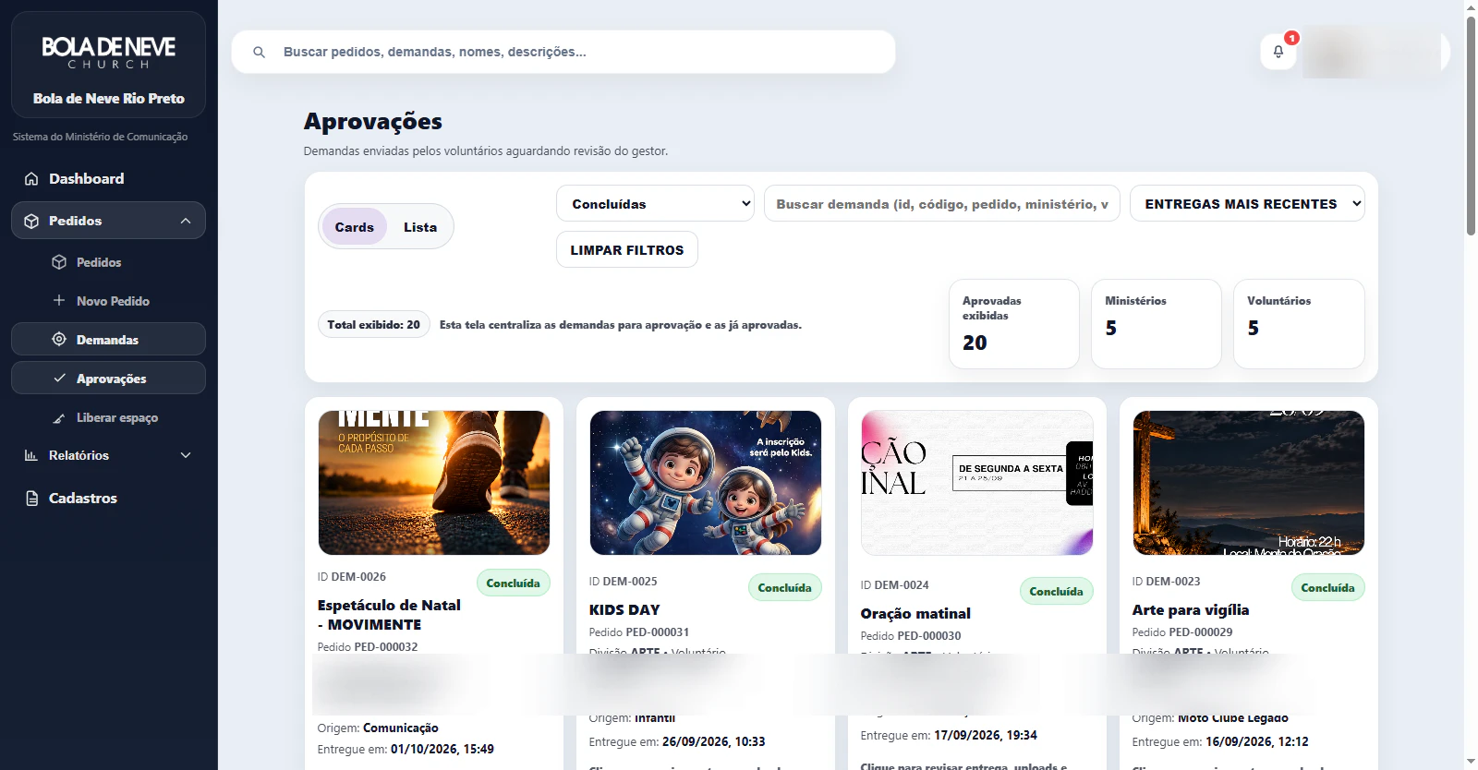Open Demandas in the sidebar
The image size is (1478, 770).
pyautogui.click(x=108, y=339)
